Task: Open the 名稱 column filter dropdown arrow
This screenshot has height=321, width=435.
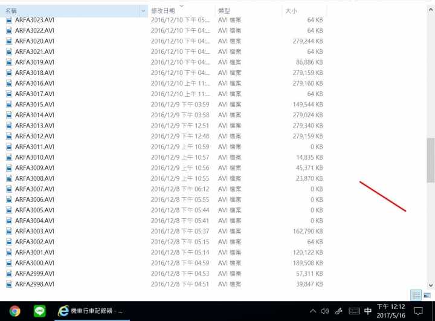Action: (143, 11)
